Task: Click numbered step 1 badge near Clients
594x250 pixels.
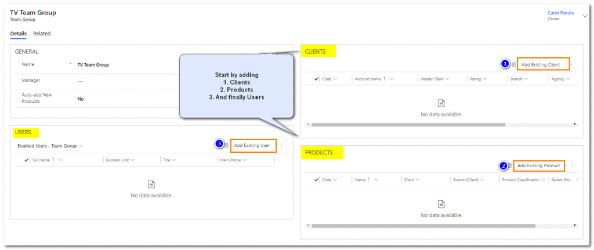Action: click(505, 64)
